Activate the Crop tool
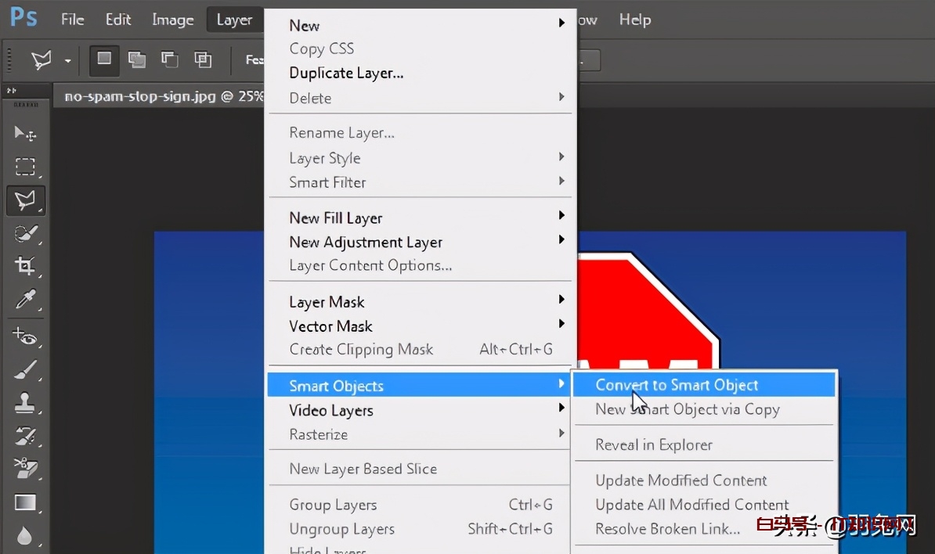The height and width of the screenshot is (554, 935). (25, 266)
